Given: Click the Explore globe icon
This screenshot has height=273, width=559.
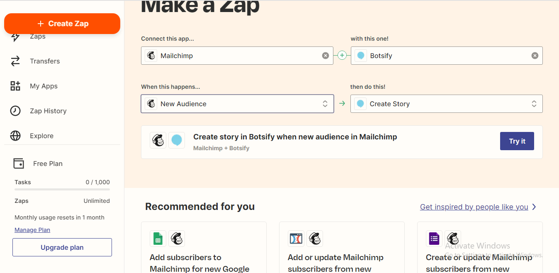Looking at the screenshot, I should pyautogui.click(x=15, y=136).
